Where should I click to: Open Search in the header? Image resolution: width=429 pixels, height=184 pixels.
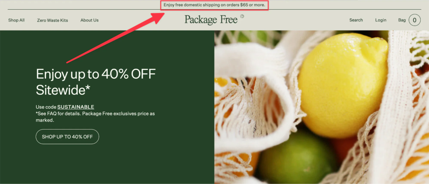pyautogui.click(x=356, y=20)
